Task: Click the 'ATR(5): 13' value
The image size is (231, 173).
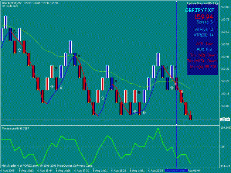Action: 204,29
